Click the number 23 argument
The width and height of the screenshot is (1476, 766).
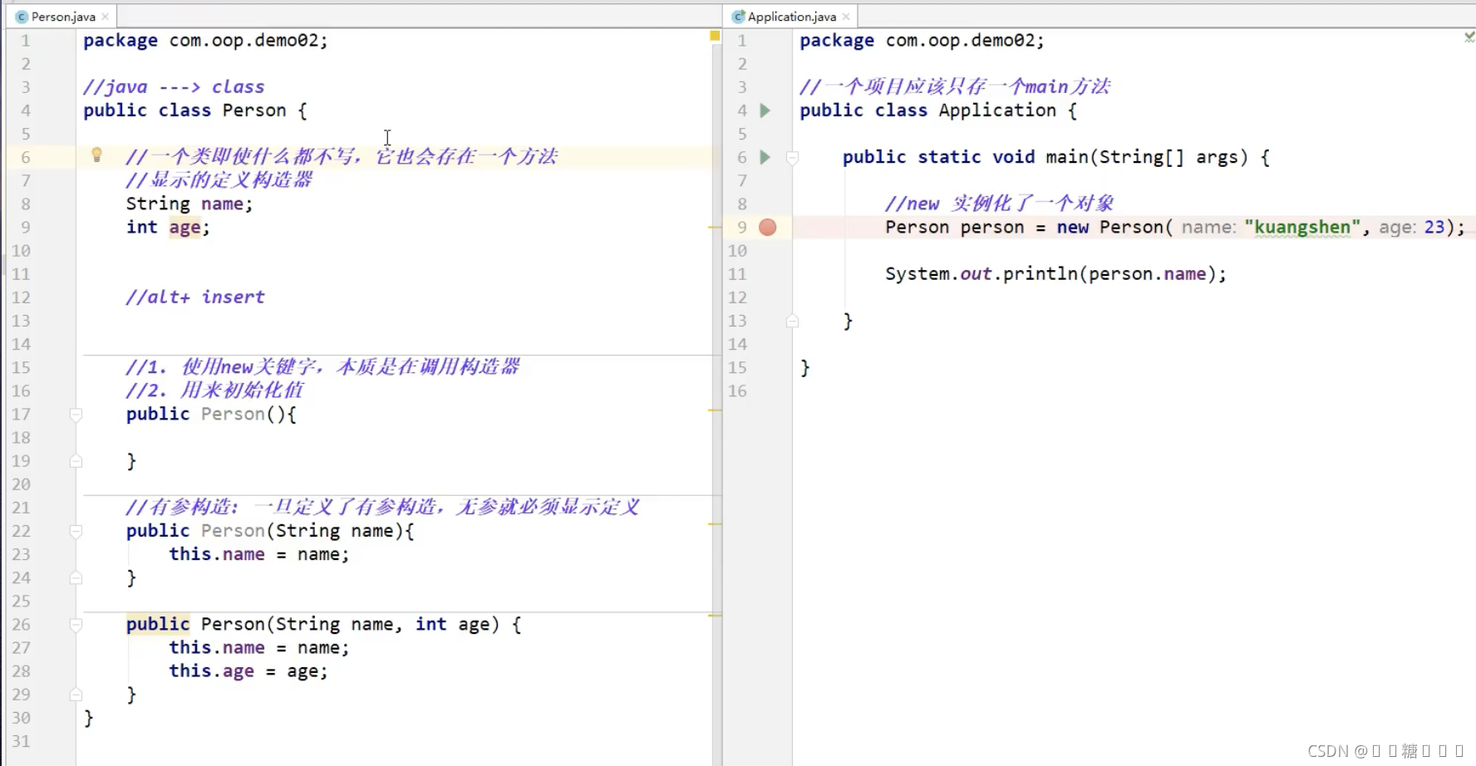point(1434,227)
